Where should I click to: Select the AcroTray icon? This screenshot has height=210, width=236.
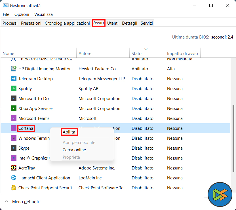(x=13, y=168)
